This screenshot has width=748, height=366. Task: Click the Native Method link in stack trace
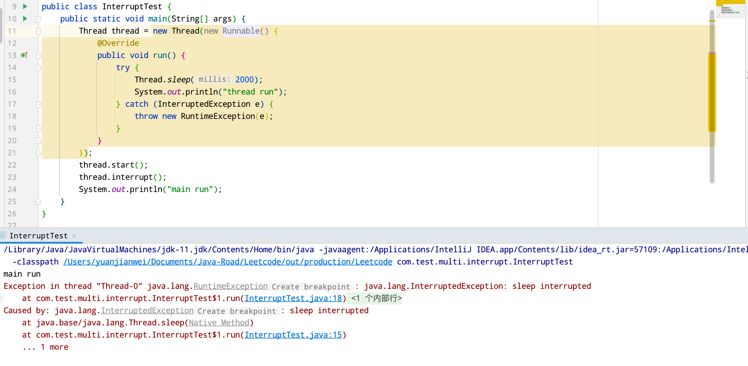219,323
